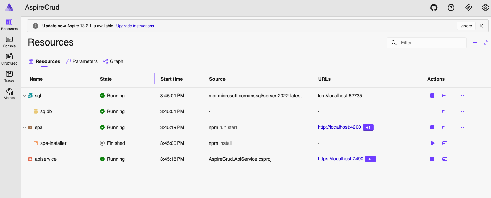491x198 pixels.
Task: Open the settings gear icon
Action: click(x=485, y=8)
